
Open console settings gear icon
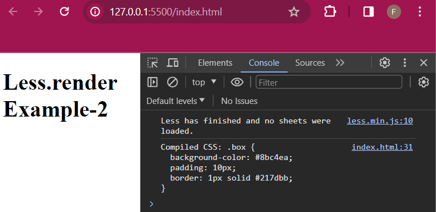tap(423, 82)
